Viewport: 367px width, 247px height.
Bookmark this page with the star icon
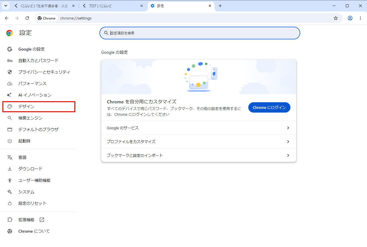[336, 18]
